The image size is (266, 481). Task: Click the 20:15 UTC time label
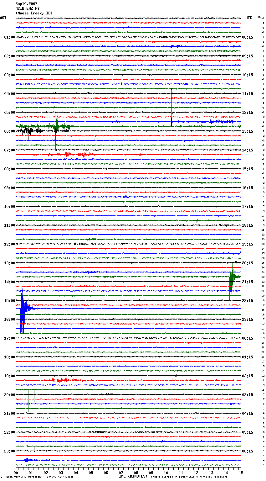click(248, 263)
